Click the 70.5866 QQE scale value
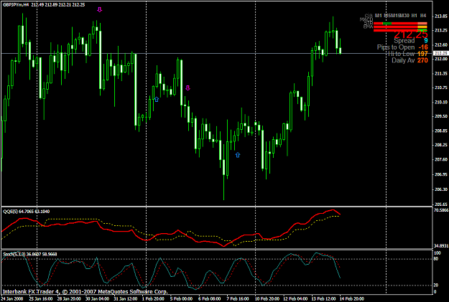The image size is (449, 302). 441,210
